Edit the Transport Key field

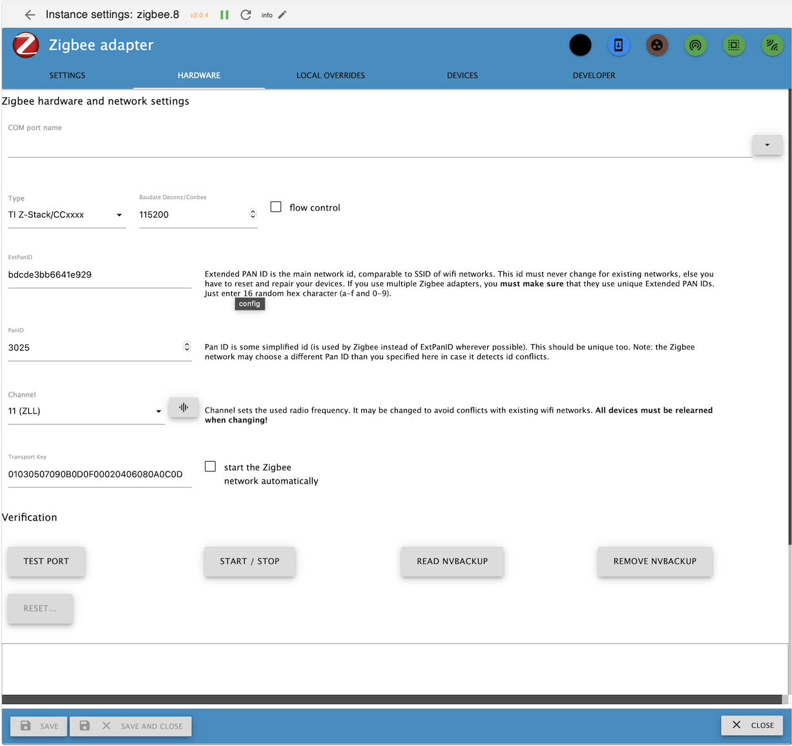click(99, 474)
